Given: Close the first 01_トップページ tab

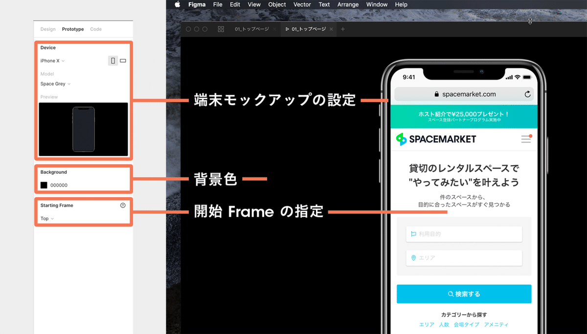Looking at the screenshot, I should point(274,29).
